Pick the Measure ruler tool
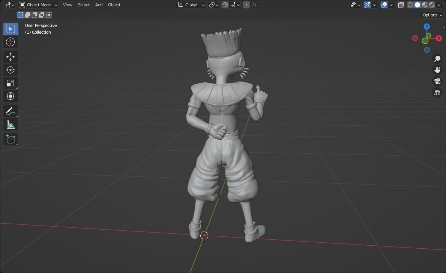The height and width of the screenshot is (273, 446). (11, 124)
